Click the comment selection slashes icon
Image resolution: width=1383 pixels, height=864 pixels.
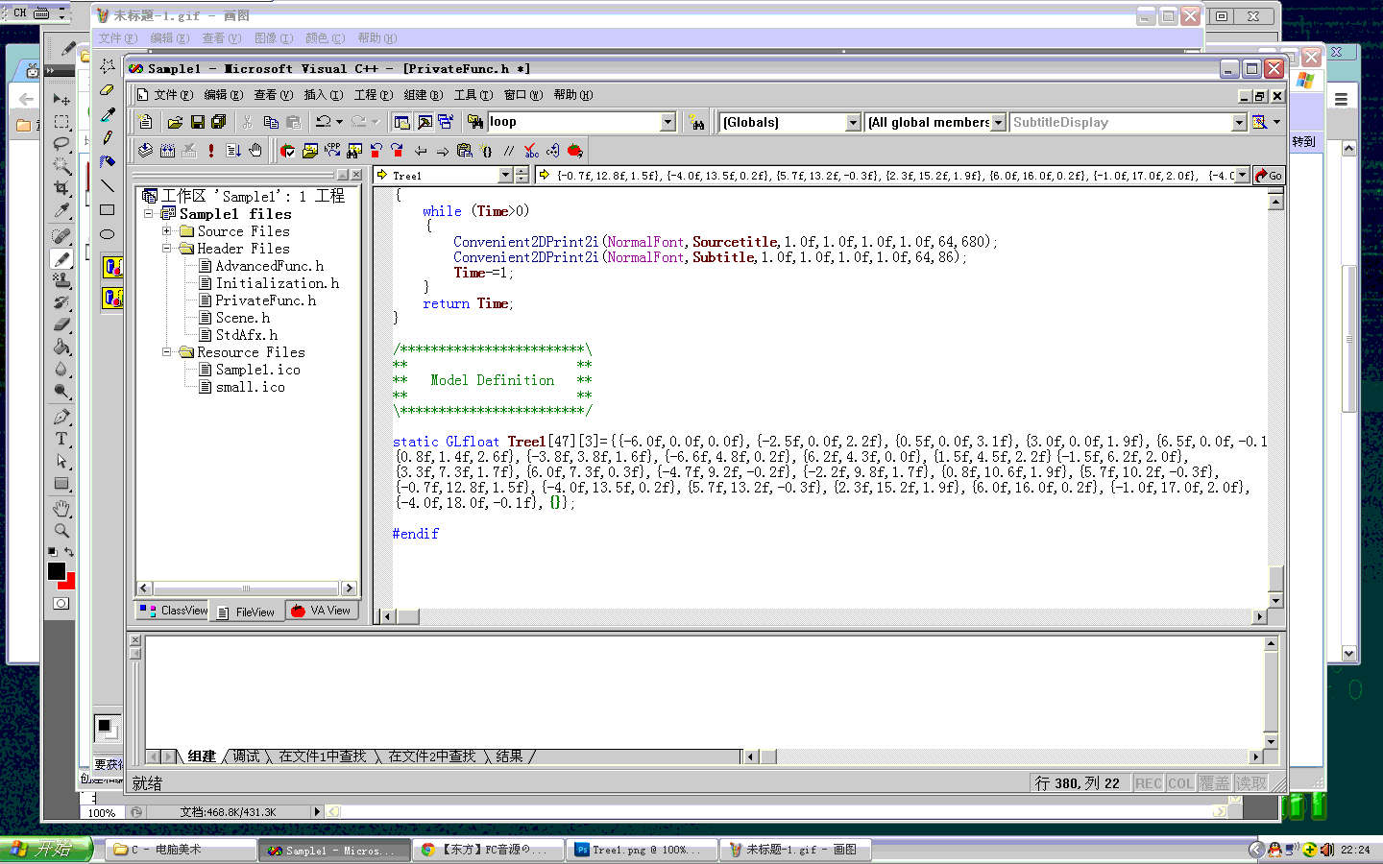pos(509,151)
